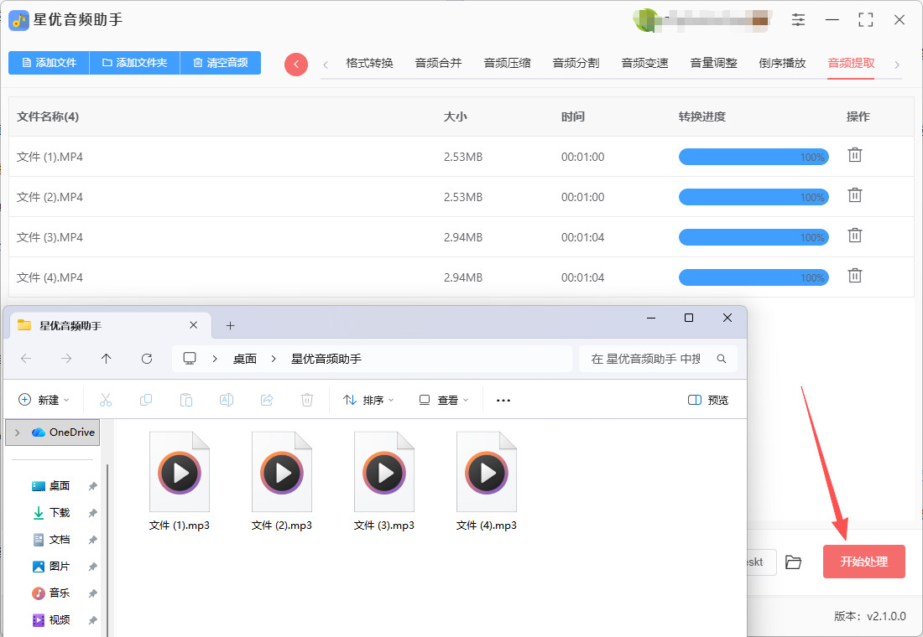
Task: Toggle the 预览 preview pane
Action: [x=708, y=400]
